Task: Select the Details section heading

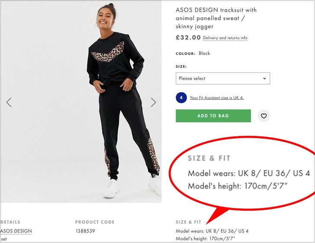Action: tap(10, 222)
